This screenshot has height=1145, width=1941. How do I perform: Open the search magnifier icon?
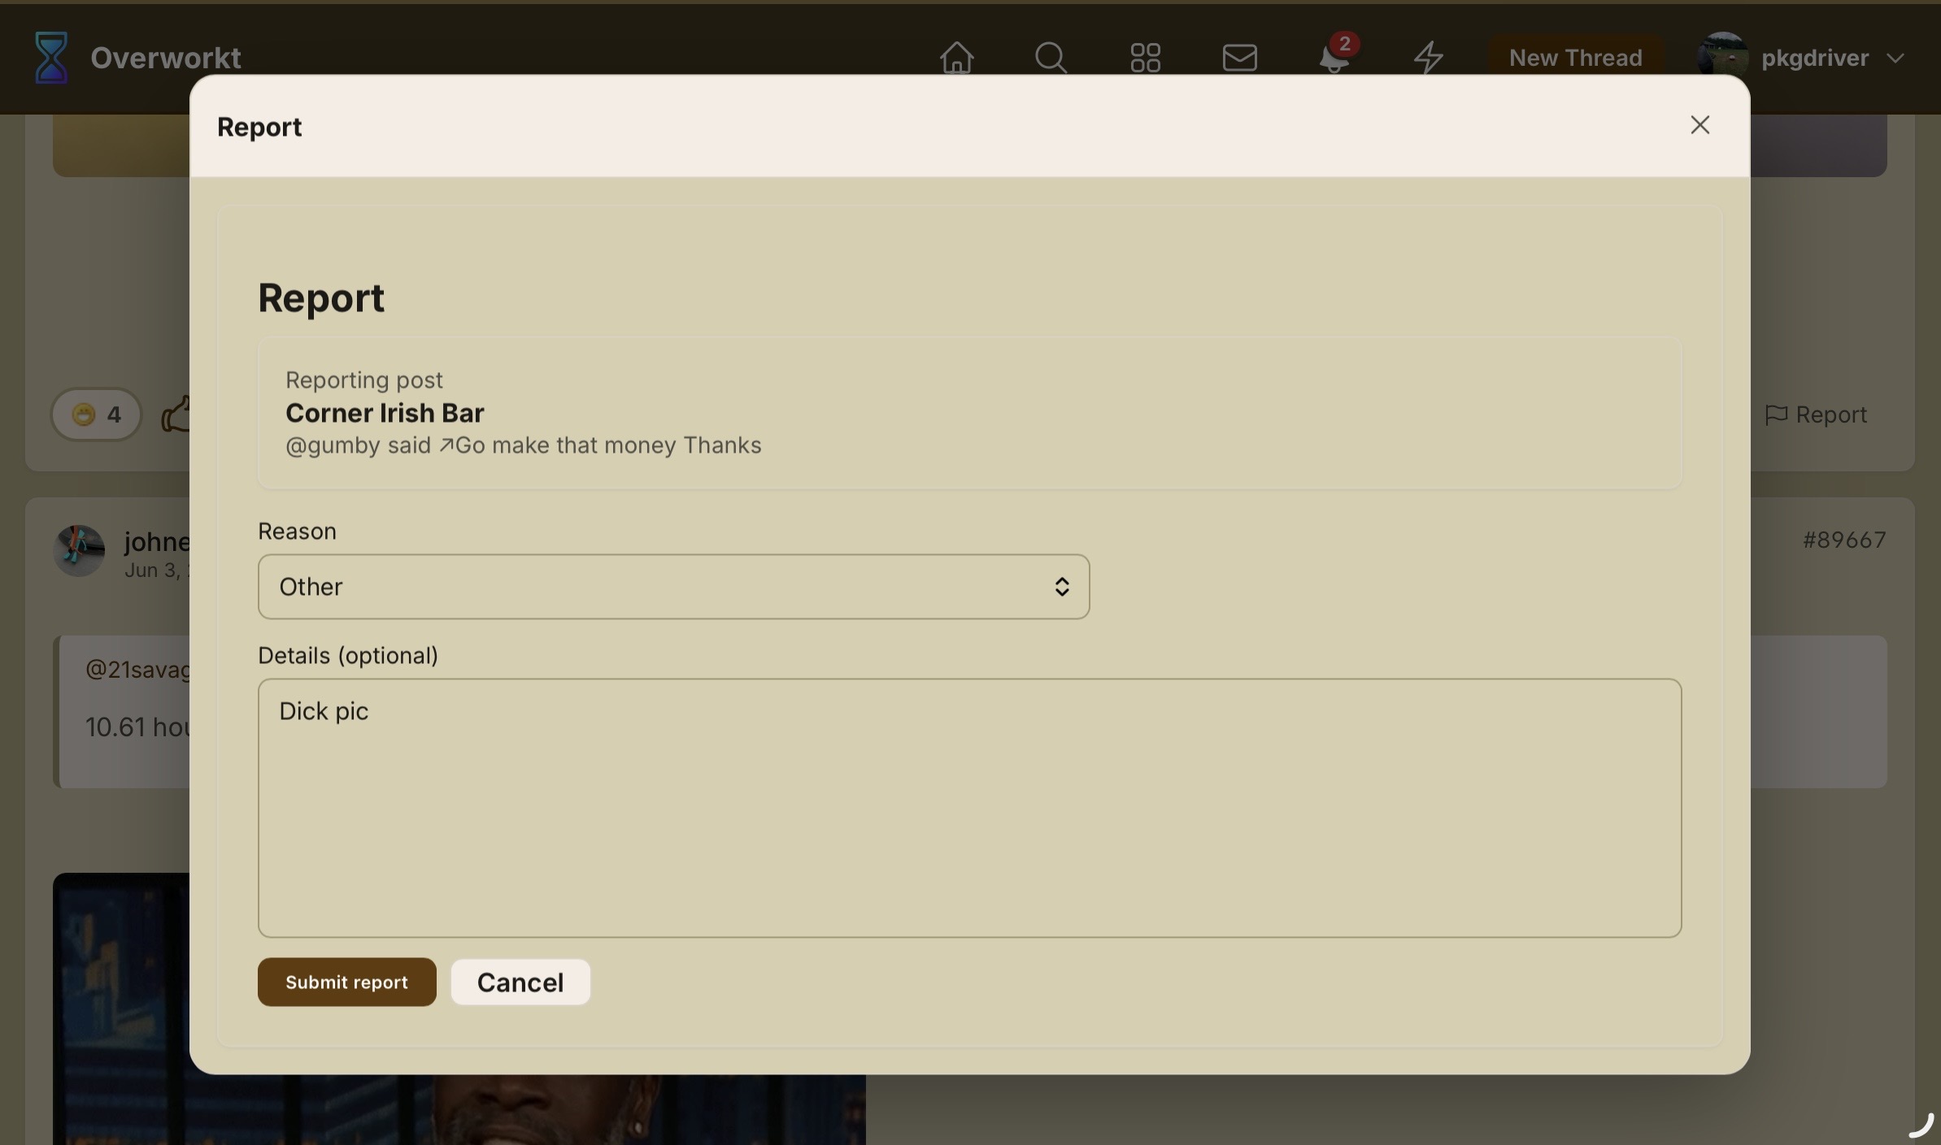click(1051, 58)
